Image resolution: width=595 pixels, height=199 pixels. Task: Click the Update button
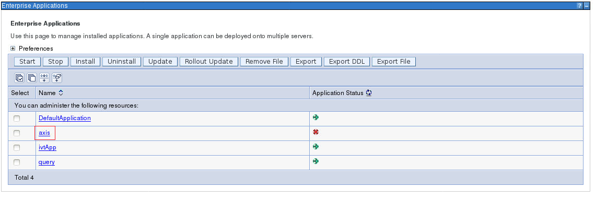(160, 62)
